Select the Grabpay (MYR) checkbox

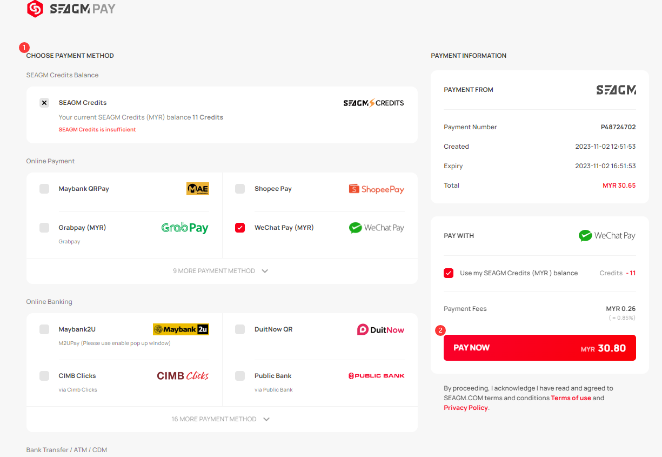44,228
